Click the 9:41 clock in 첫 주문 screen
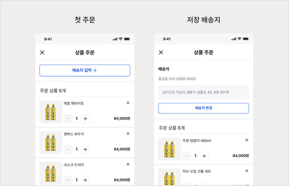 click(48, 39)
